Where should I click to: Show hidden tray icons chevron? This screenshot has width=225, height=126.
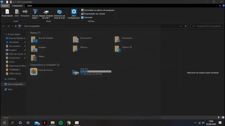point(195,123)
